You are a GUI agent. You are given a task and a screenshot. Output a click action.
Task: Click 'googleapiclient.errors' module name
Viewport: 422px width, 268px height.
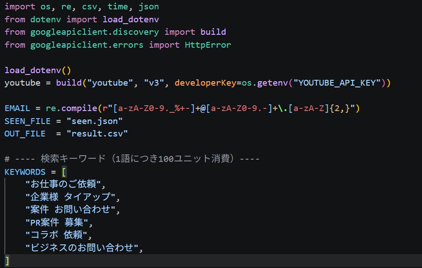87,45
